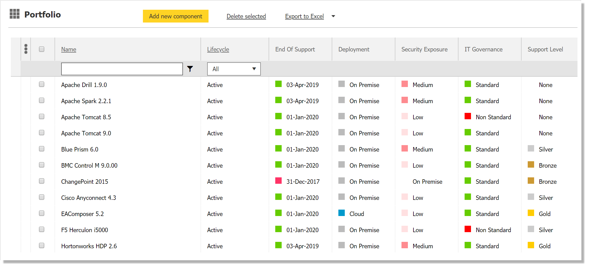Click Non Standard text in F5 Herculon row
Viewport: 595px width, 278px height.
pyautogui.click(x=494, y=230)
